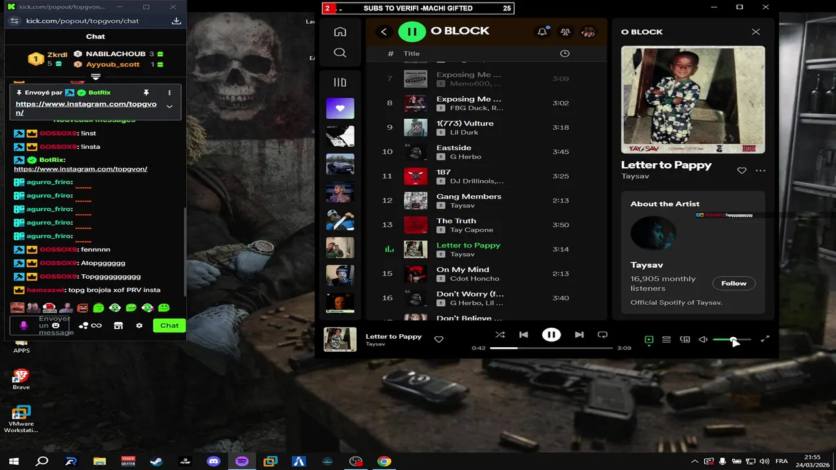This screenshot has height=470, width=836.
Task: Open Spotify full screen view
Action: [765, 339]
